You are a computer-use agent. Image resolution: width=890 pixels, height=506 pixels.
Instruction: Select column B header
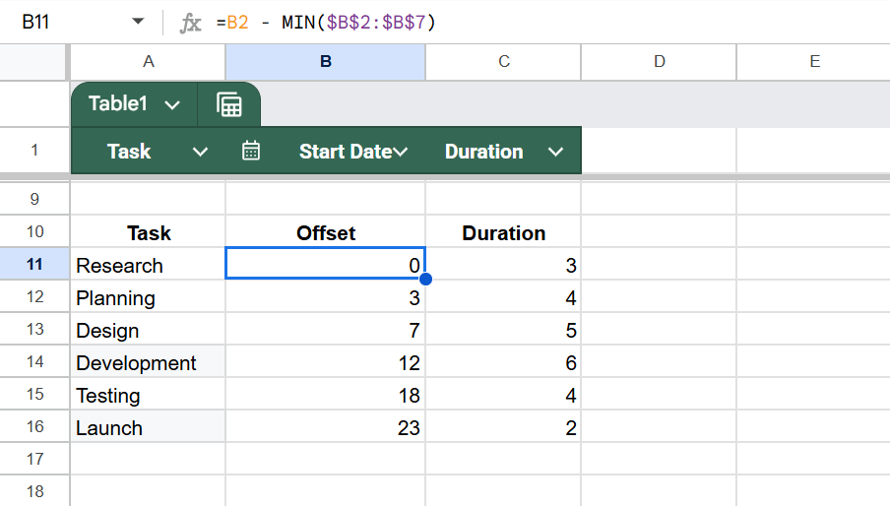pyautogui.click(x=325, y=61)
